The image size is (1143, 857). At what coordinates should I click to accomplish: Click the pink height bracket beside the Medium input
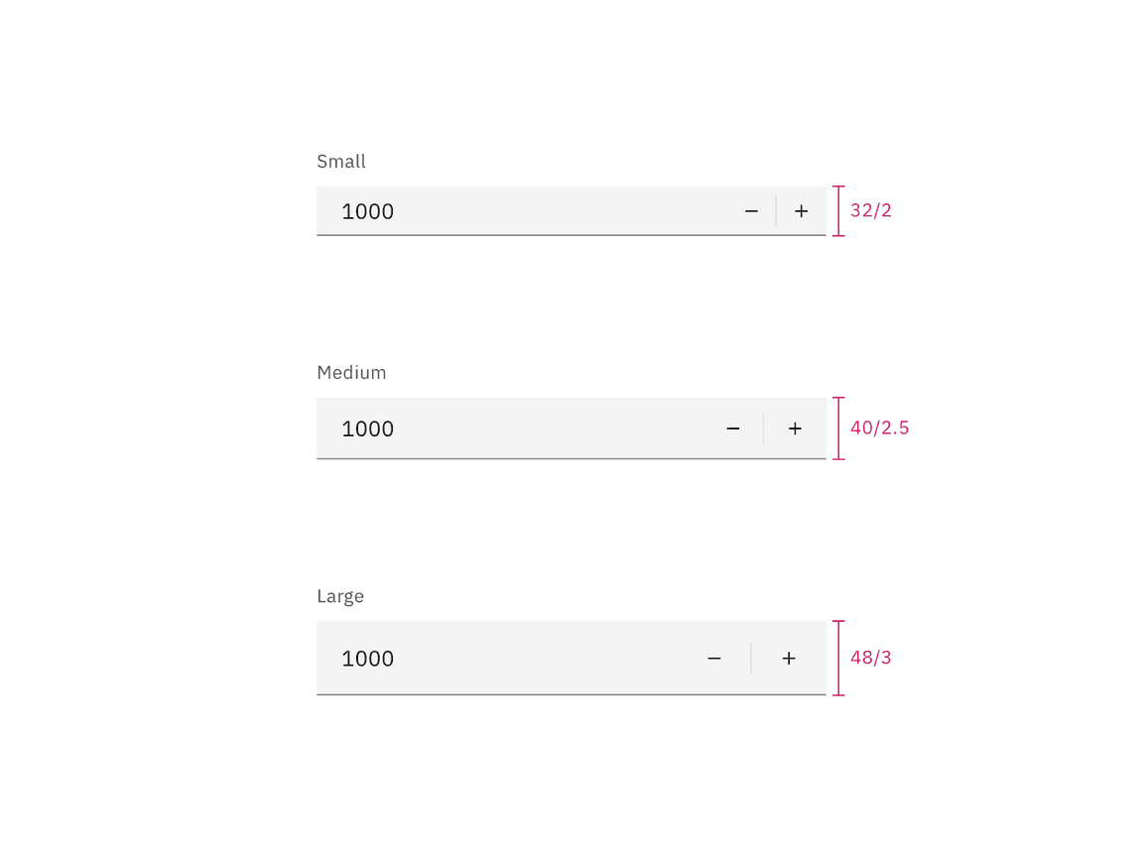(838, 428)
